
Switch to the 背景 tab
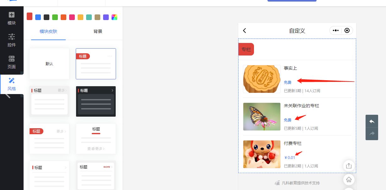98,31
